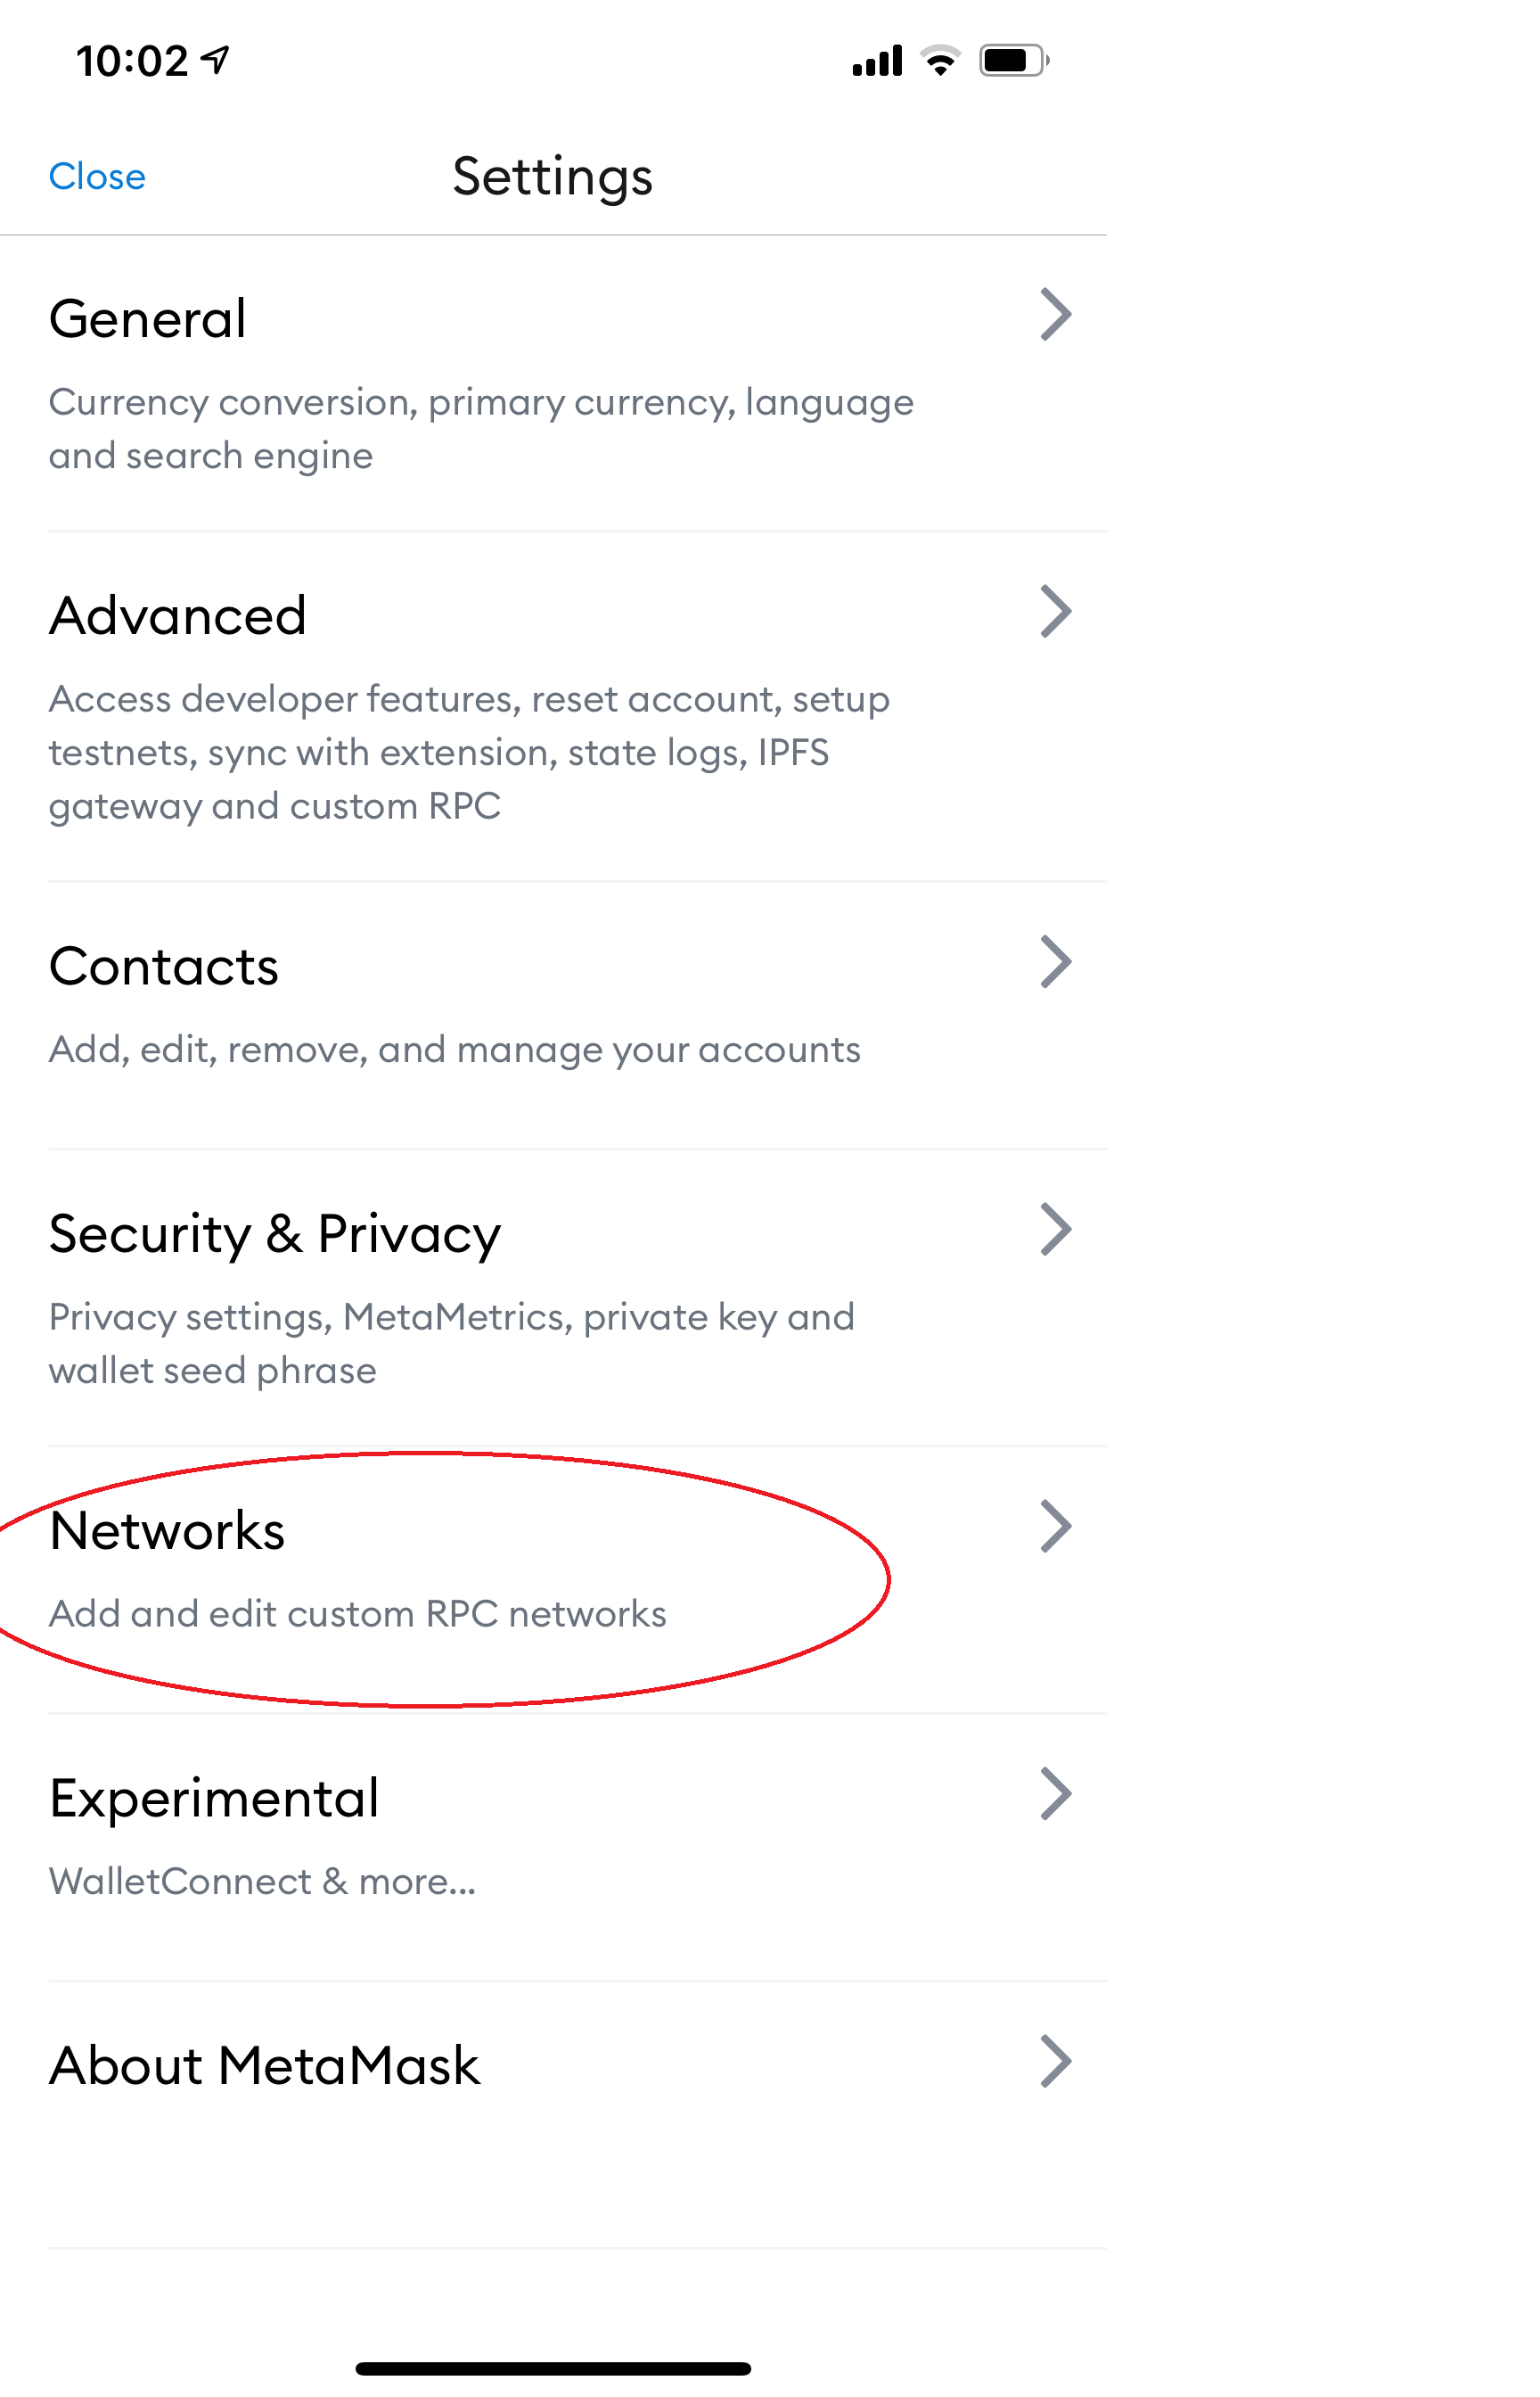Tap the cellular signal bars icon

pyautogui.click(x=877, y=61)
